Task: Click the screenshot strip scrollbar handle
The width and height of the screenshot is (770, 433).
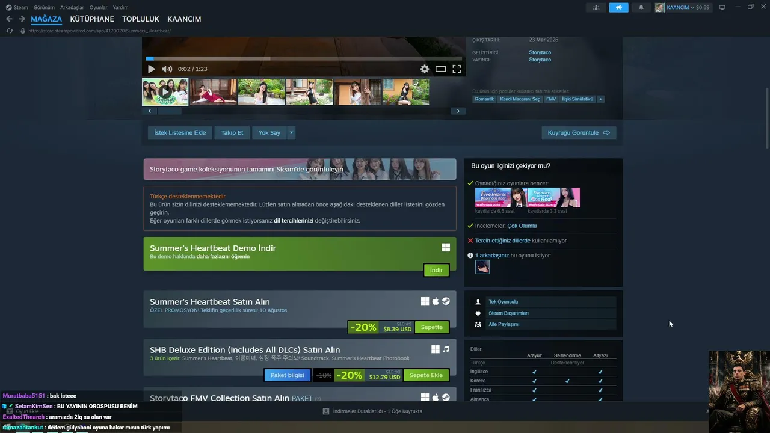Action: pyautogui.click(x=169, y=111)
